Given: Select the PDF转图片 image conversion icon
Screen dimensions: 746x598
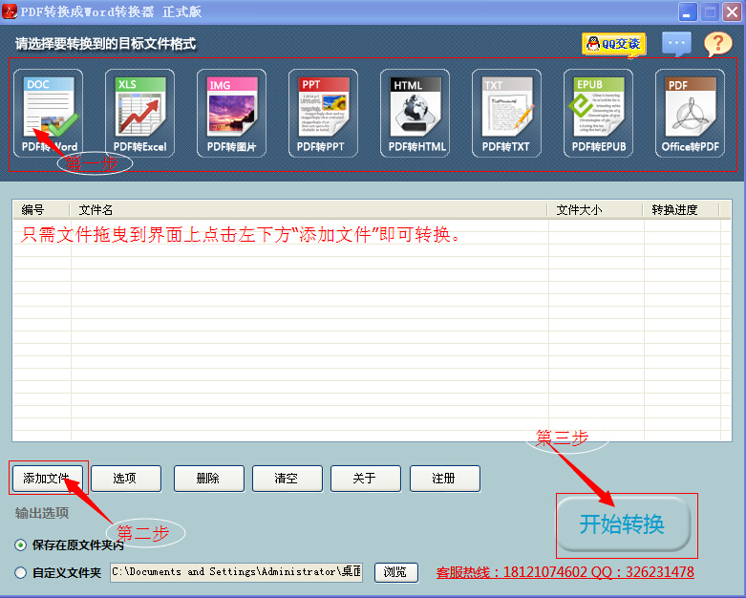Looking at the screenshot, I should [x=231, y=114].
